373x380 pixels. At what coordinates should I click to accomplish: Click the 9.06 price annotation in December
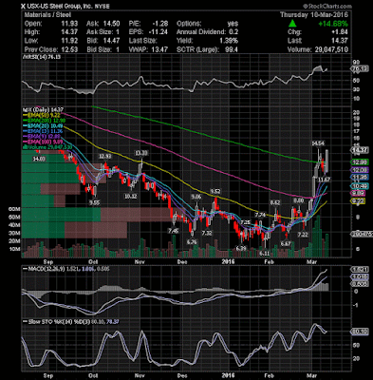pyautogui.click(x=196, y=197)
